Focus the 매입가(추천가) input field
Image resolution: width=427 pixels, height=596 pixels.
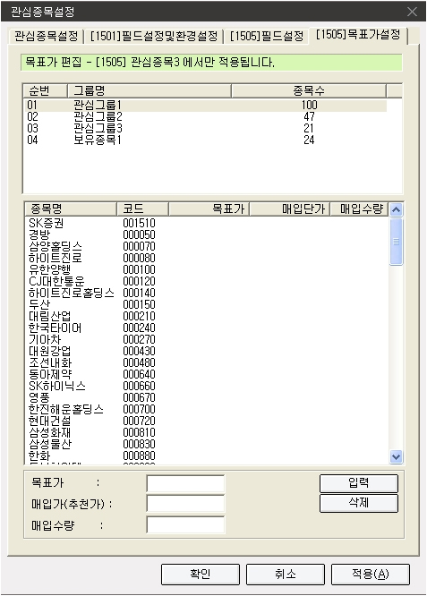tap(185, 504)
